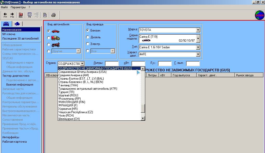Click the Bosch globe logo icon
This screenshot has width=265, height=153.
(x=259, y=15)
